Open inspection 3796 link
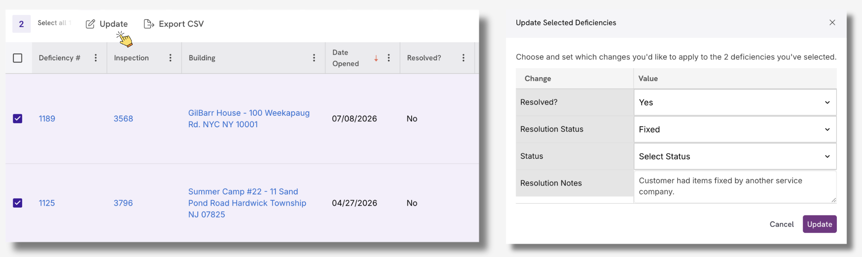Screen dimensions: 862x257 tap(123, 203)
